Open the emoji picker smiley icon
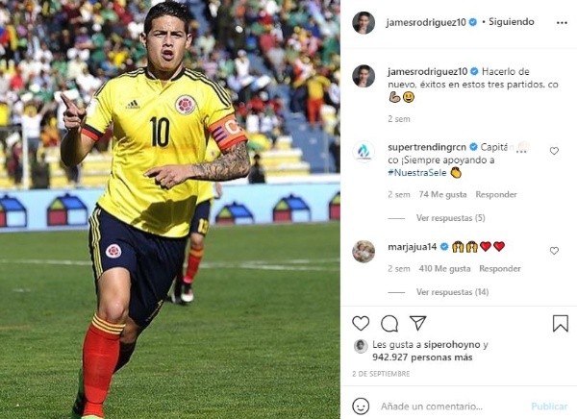The height and width of the screenshot is (419, 577). point(361,407)
